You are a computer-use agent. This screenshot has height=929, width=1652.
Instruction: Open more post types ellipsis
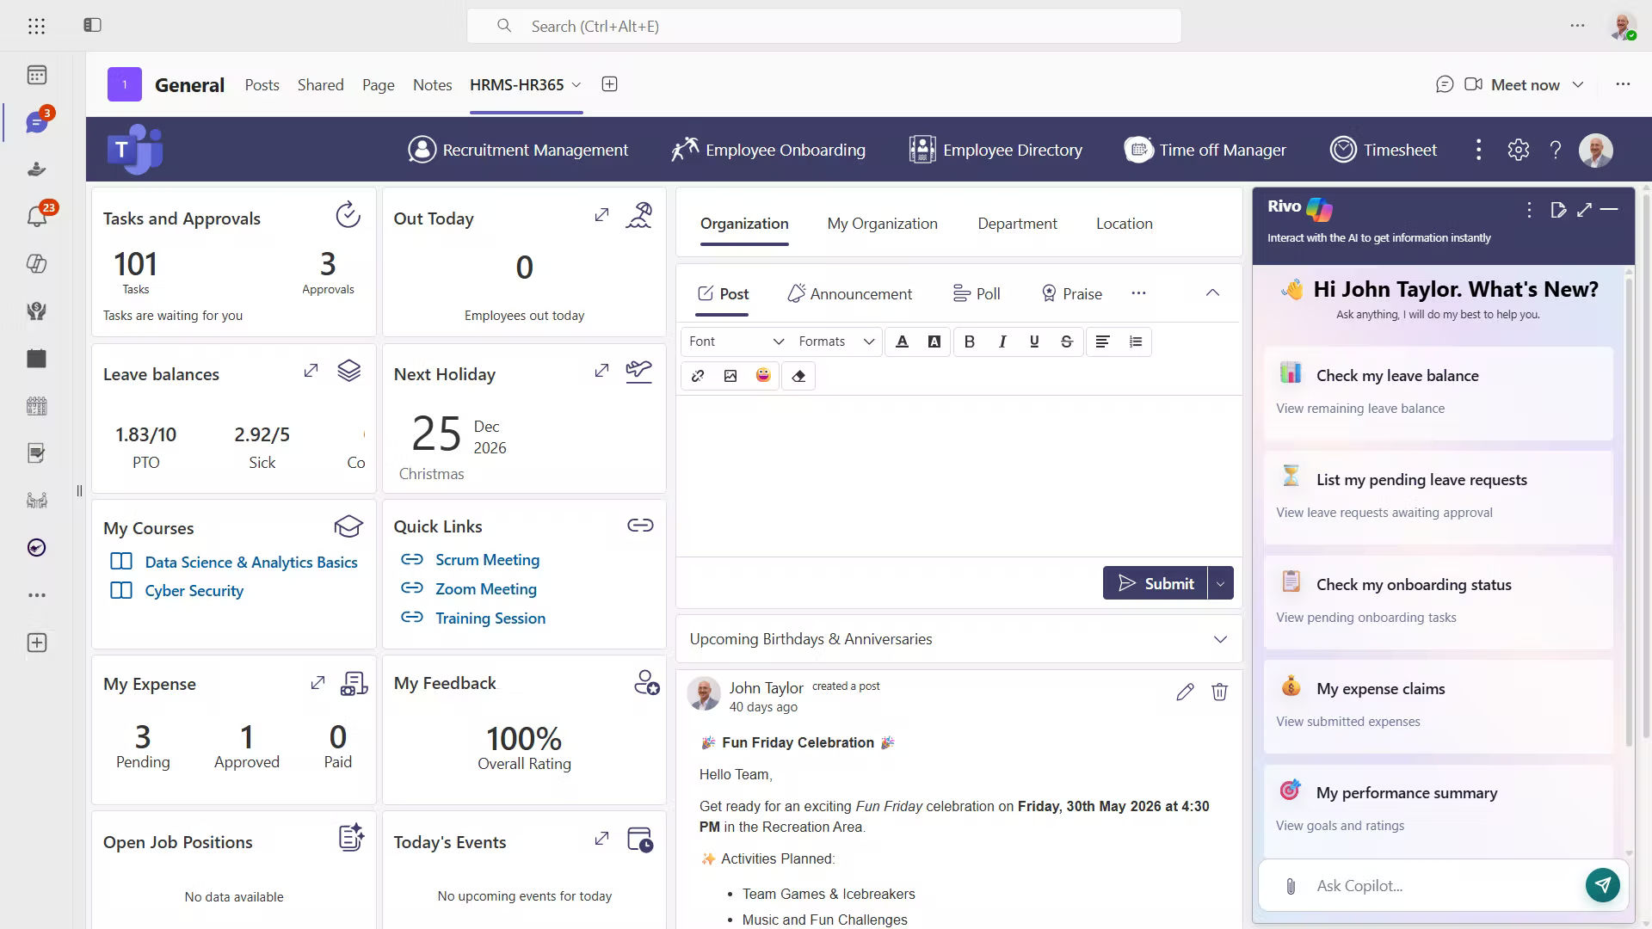pos(1138,293)
